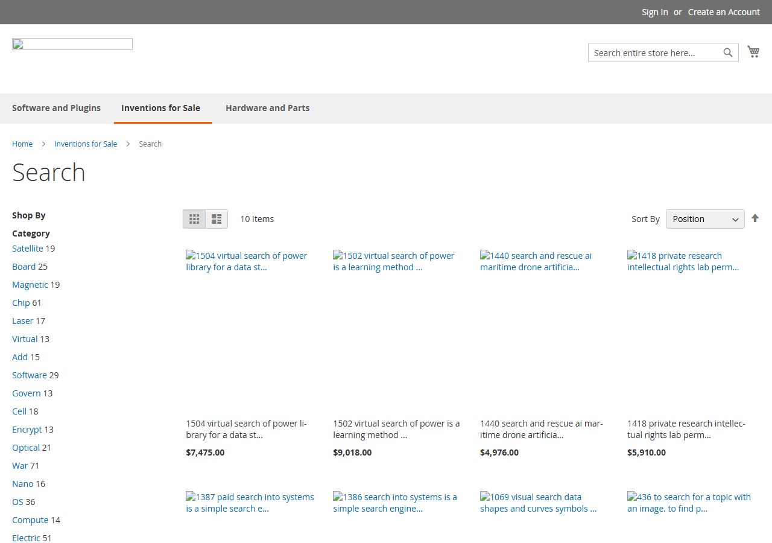Image resolution: width=772 pixels, height=543 pixels.
Task: Filter by Chip category
Action: [21, 303]
